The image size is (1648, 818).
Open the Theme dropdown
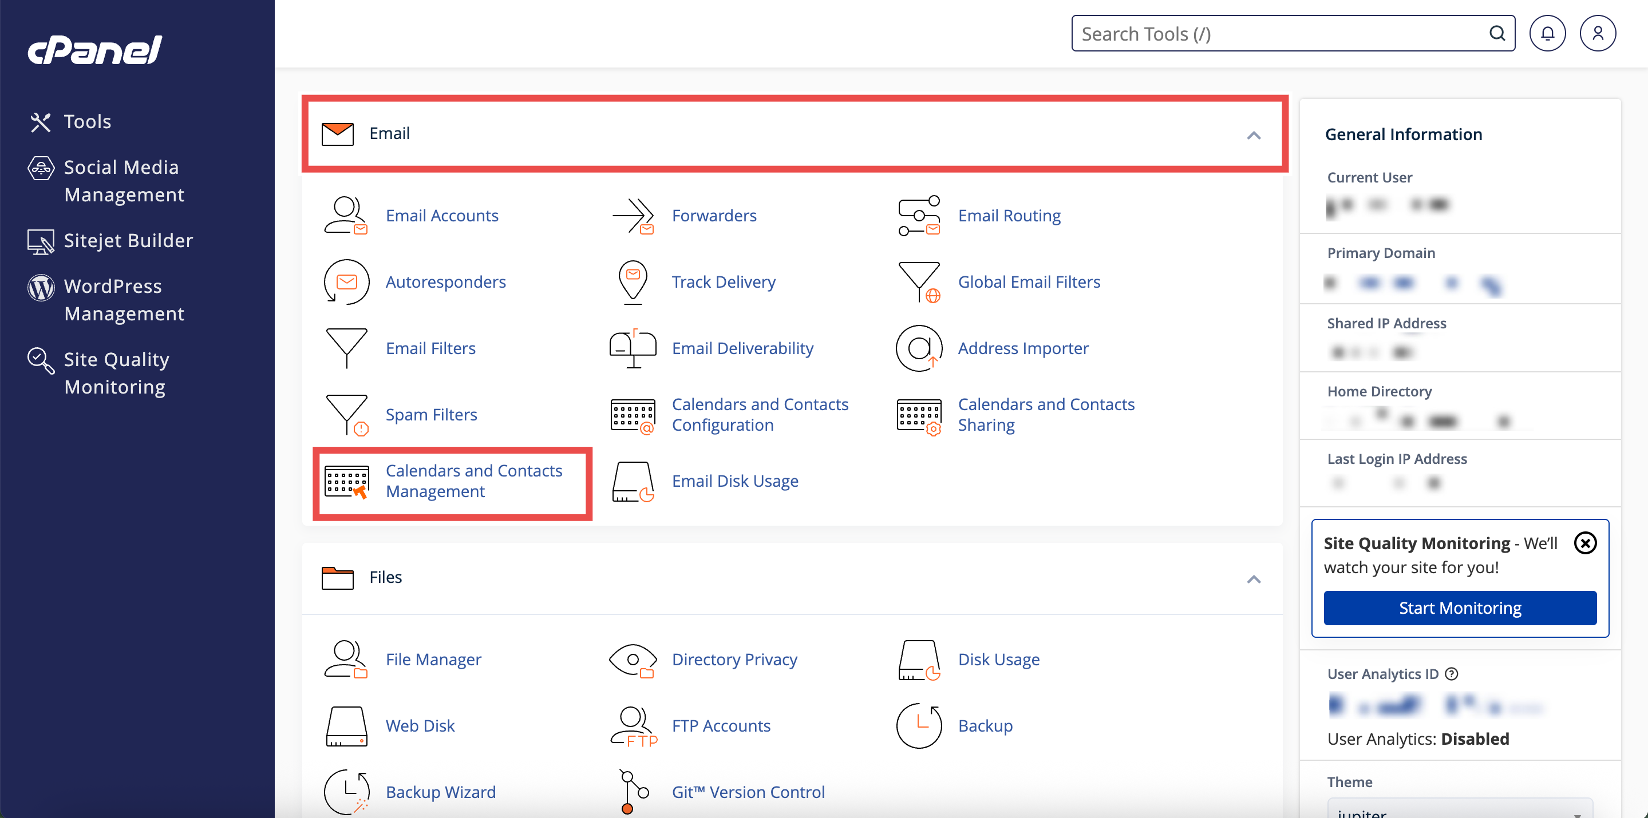1459,811
